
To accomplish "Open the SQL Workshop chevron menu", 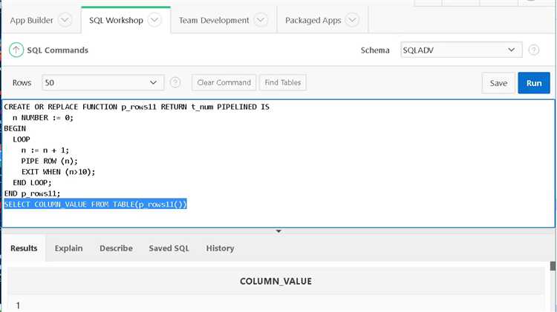I will 154,20.
